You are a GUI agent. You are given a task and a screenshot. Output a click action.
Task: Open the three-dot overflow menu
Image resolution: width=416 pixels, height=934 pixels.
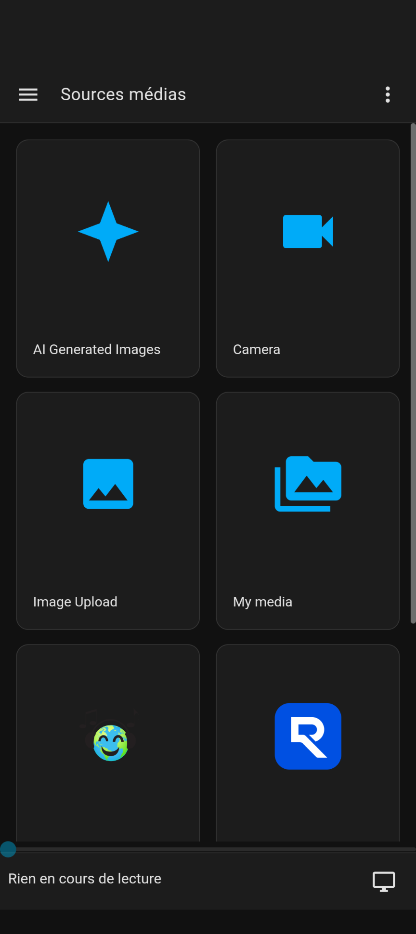tap(388, 95)
